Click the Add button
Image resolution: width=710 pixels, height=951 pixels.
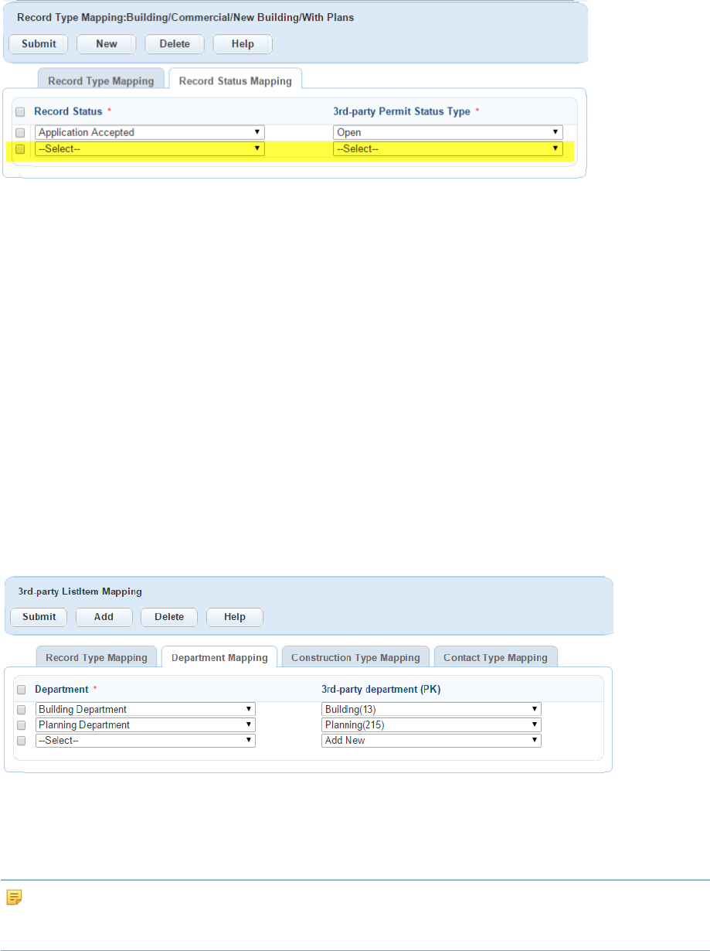pos(104,617)
